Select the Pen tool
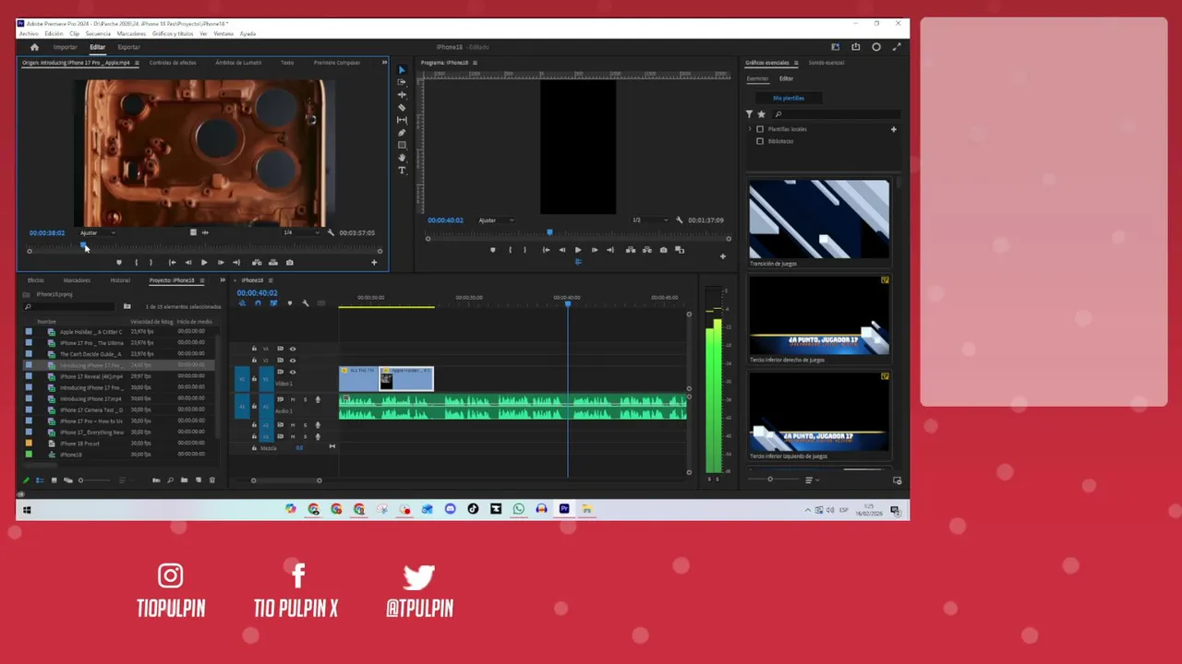This screenshot has height=664, width=1182. 401,133
